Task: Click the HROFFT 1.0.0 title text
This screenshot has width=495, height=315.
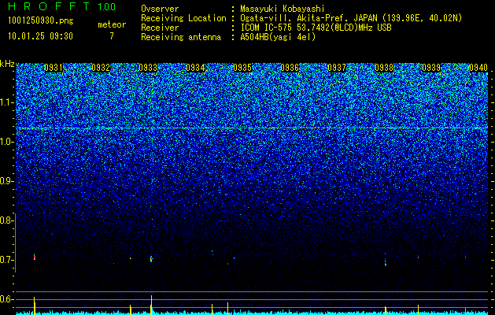Action: 62,6
